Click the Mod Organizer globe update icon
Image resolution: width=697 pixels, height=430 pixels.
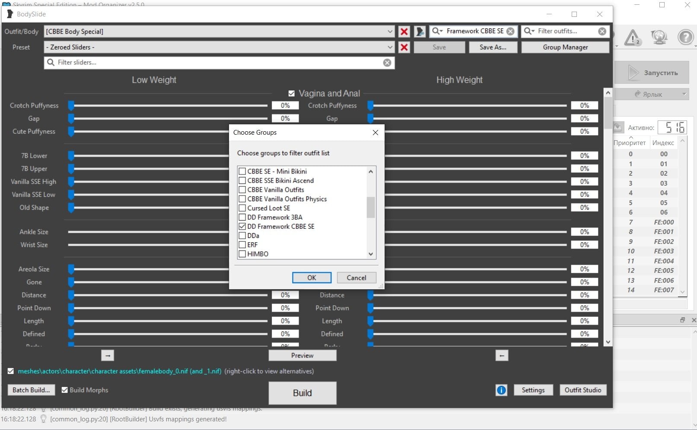tap(659, 38)
